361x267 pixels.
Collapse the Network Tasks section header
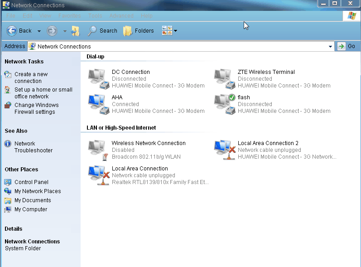point(24,62)
